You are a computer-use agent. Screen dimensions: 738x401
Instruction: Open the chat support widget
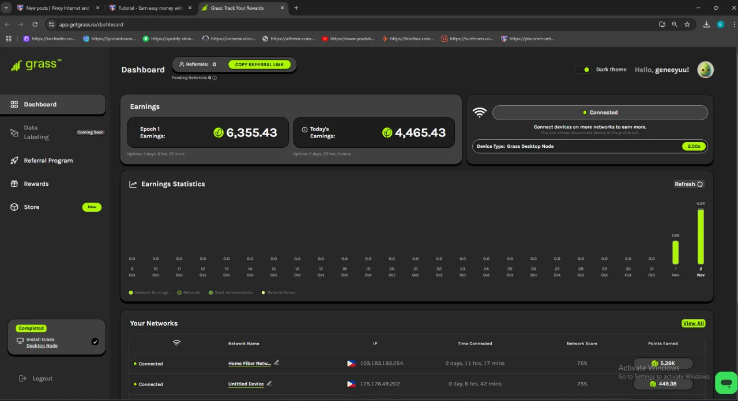(x=726, y=383)
